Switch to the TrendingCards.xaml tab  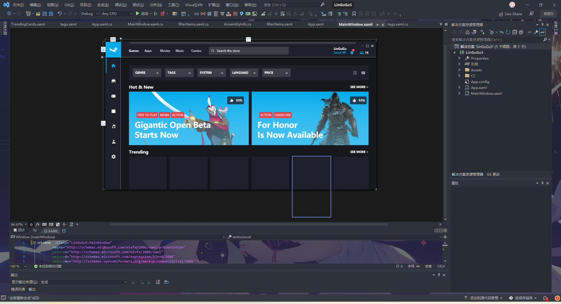(28, 24)
